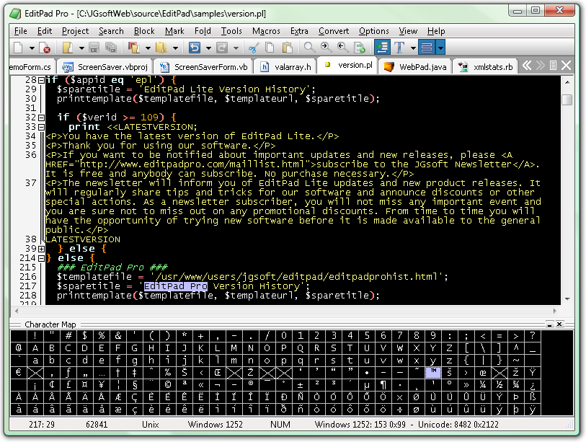Image resolution: width=586 pixels, height=442 pixels.
Task: Switch to the xmlstats.rb tab
Action: point(486,67)
